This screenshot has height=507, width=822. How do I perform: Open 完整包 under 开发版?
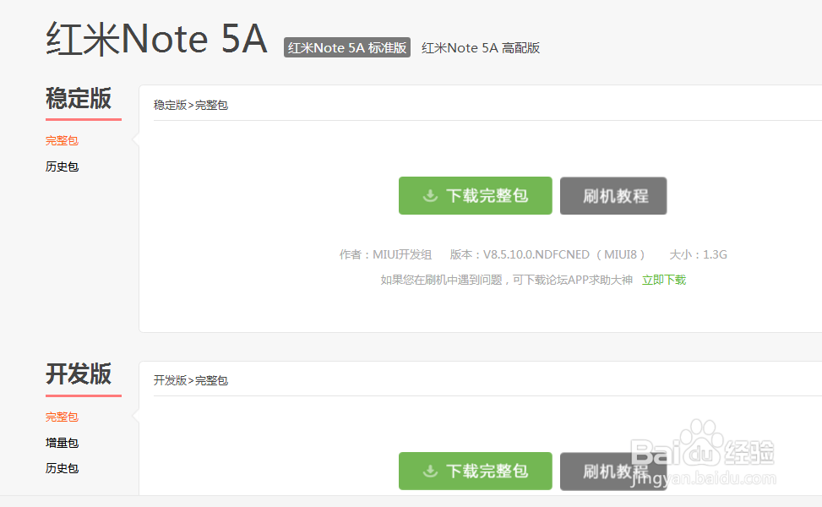pos(62,417)
